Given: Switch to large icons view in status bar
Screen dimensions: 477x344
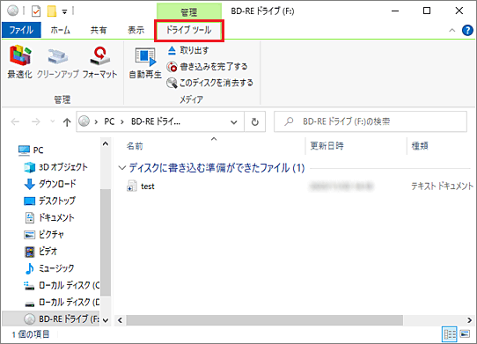Looking at the screenshot, I should [x=465, y=334].
